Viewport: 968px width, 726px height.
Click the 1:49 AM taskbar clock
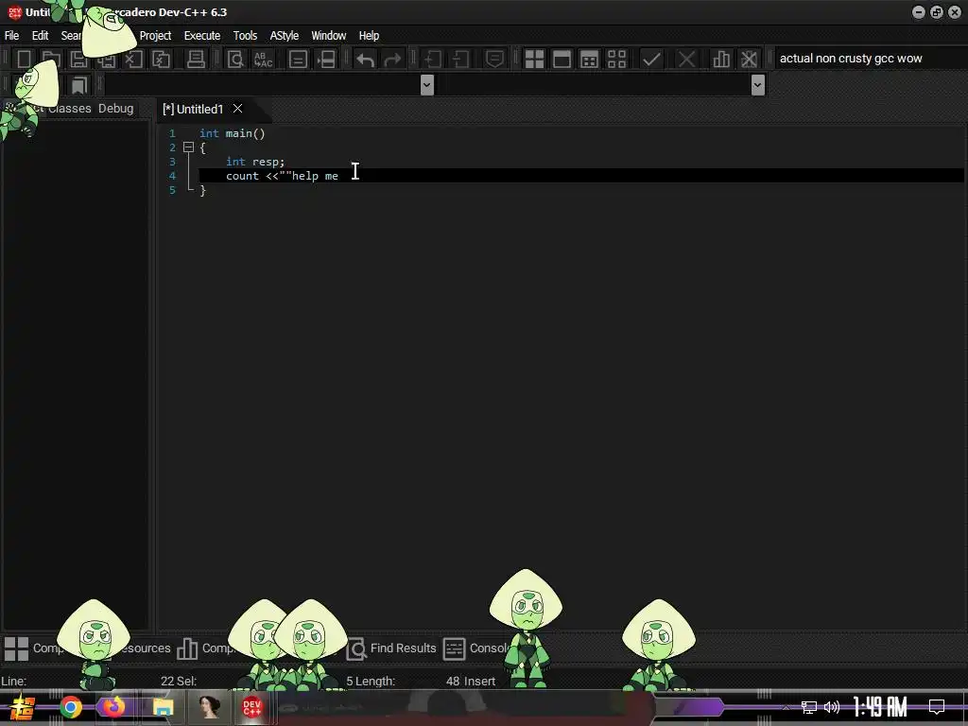[880, 707]
